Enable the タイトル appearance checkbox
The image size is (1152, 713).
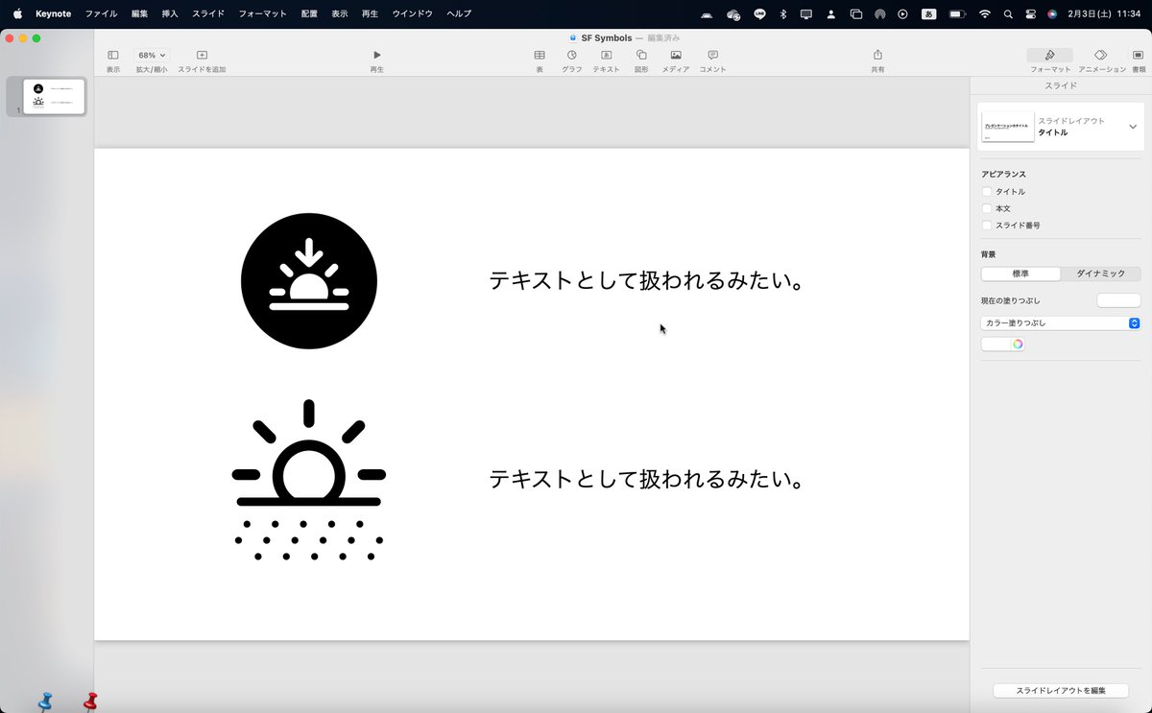click(x=987, y=192)
